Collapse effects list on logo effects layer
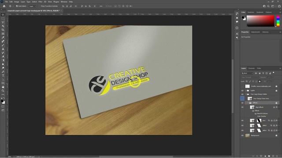Screen dimensions: 282x158 279,107
